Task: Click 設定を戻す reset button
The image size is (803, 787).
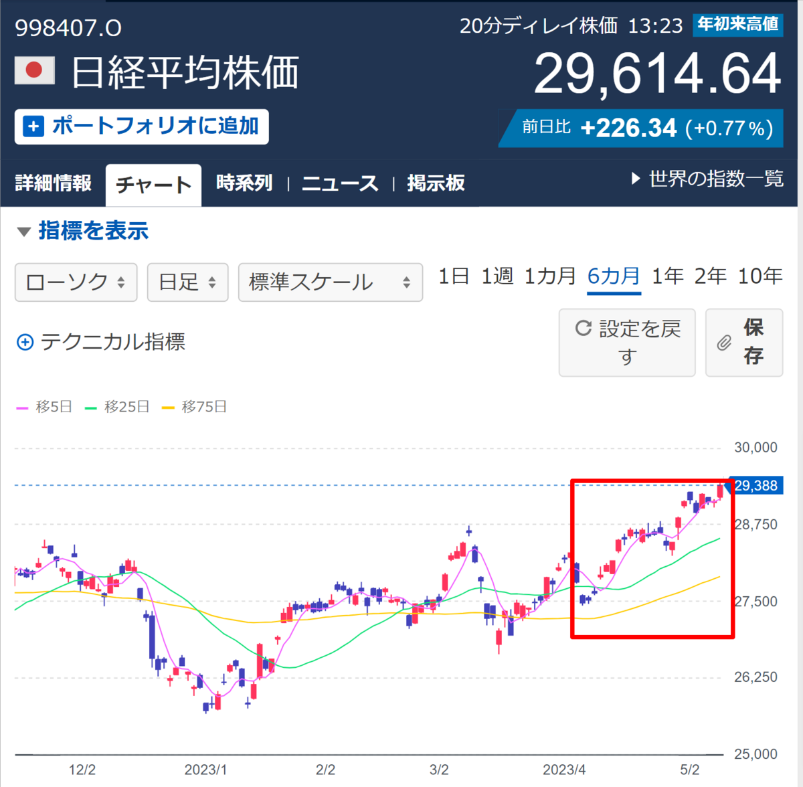Action: [627, 343]
